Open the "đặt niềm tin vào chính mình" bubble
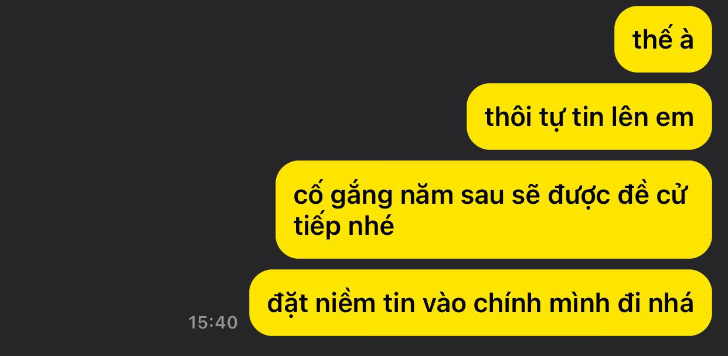Image resolution: width=728 pixels, height=356 pixels. (481, 303)
